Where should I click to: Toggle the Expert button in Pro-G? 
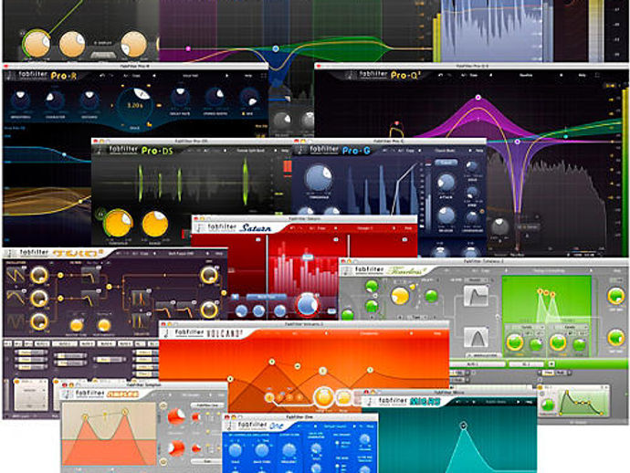click(446, 163)
